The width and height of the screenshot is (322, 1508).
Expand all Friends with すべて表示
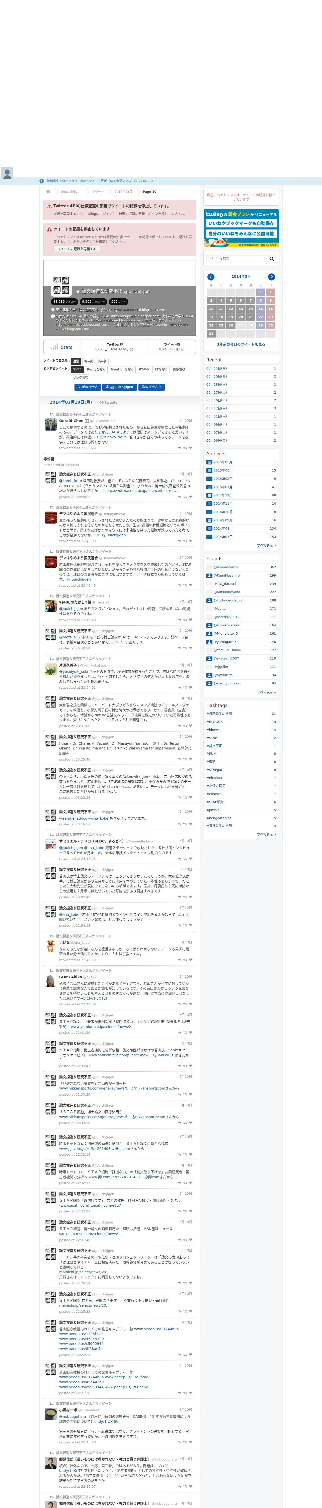point(267,692)
